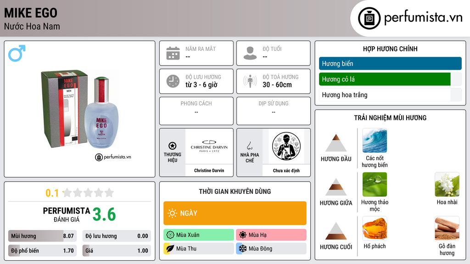Image resolution: width=470 pixels, height=264 pixels.
Task: Click the green 3.6 Perfumista score
Action: (104, 214)
